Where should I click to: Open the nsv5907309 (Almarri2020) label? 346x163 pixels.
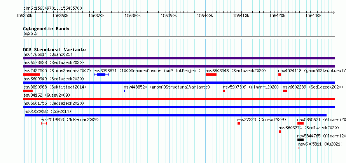point(251,87)
